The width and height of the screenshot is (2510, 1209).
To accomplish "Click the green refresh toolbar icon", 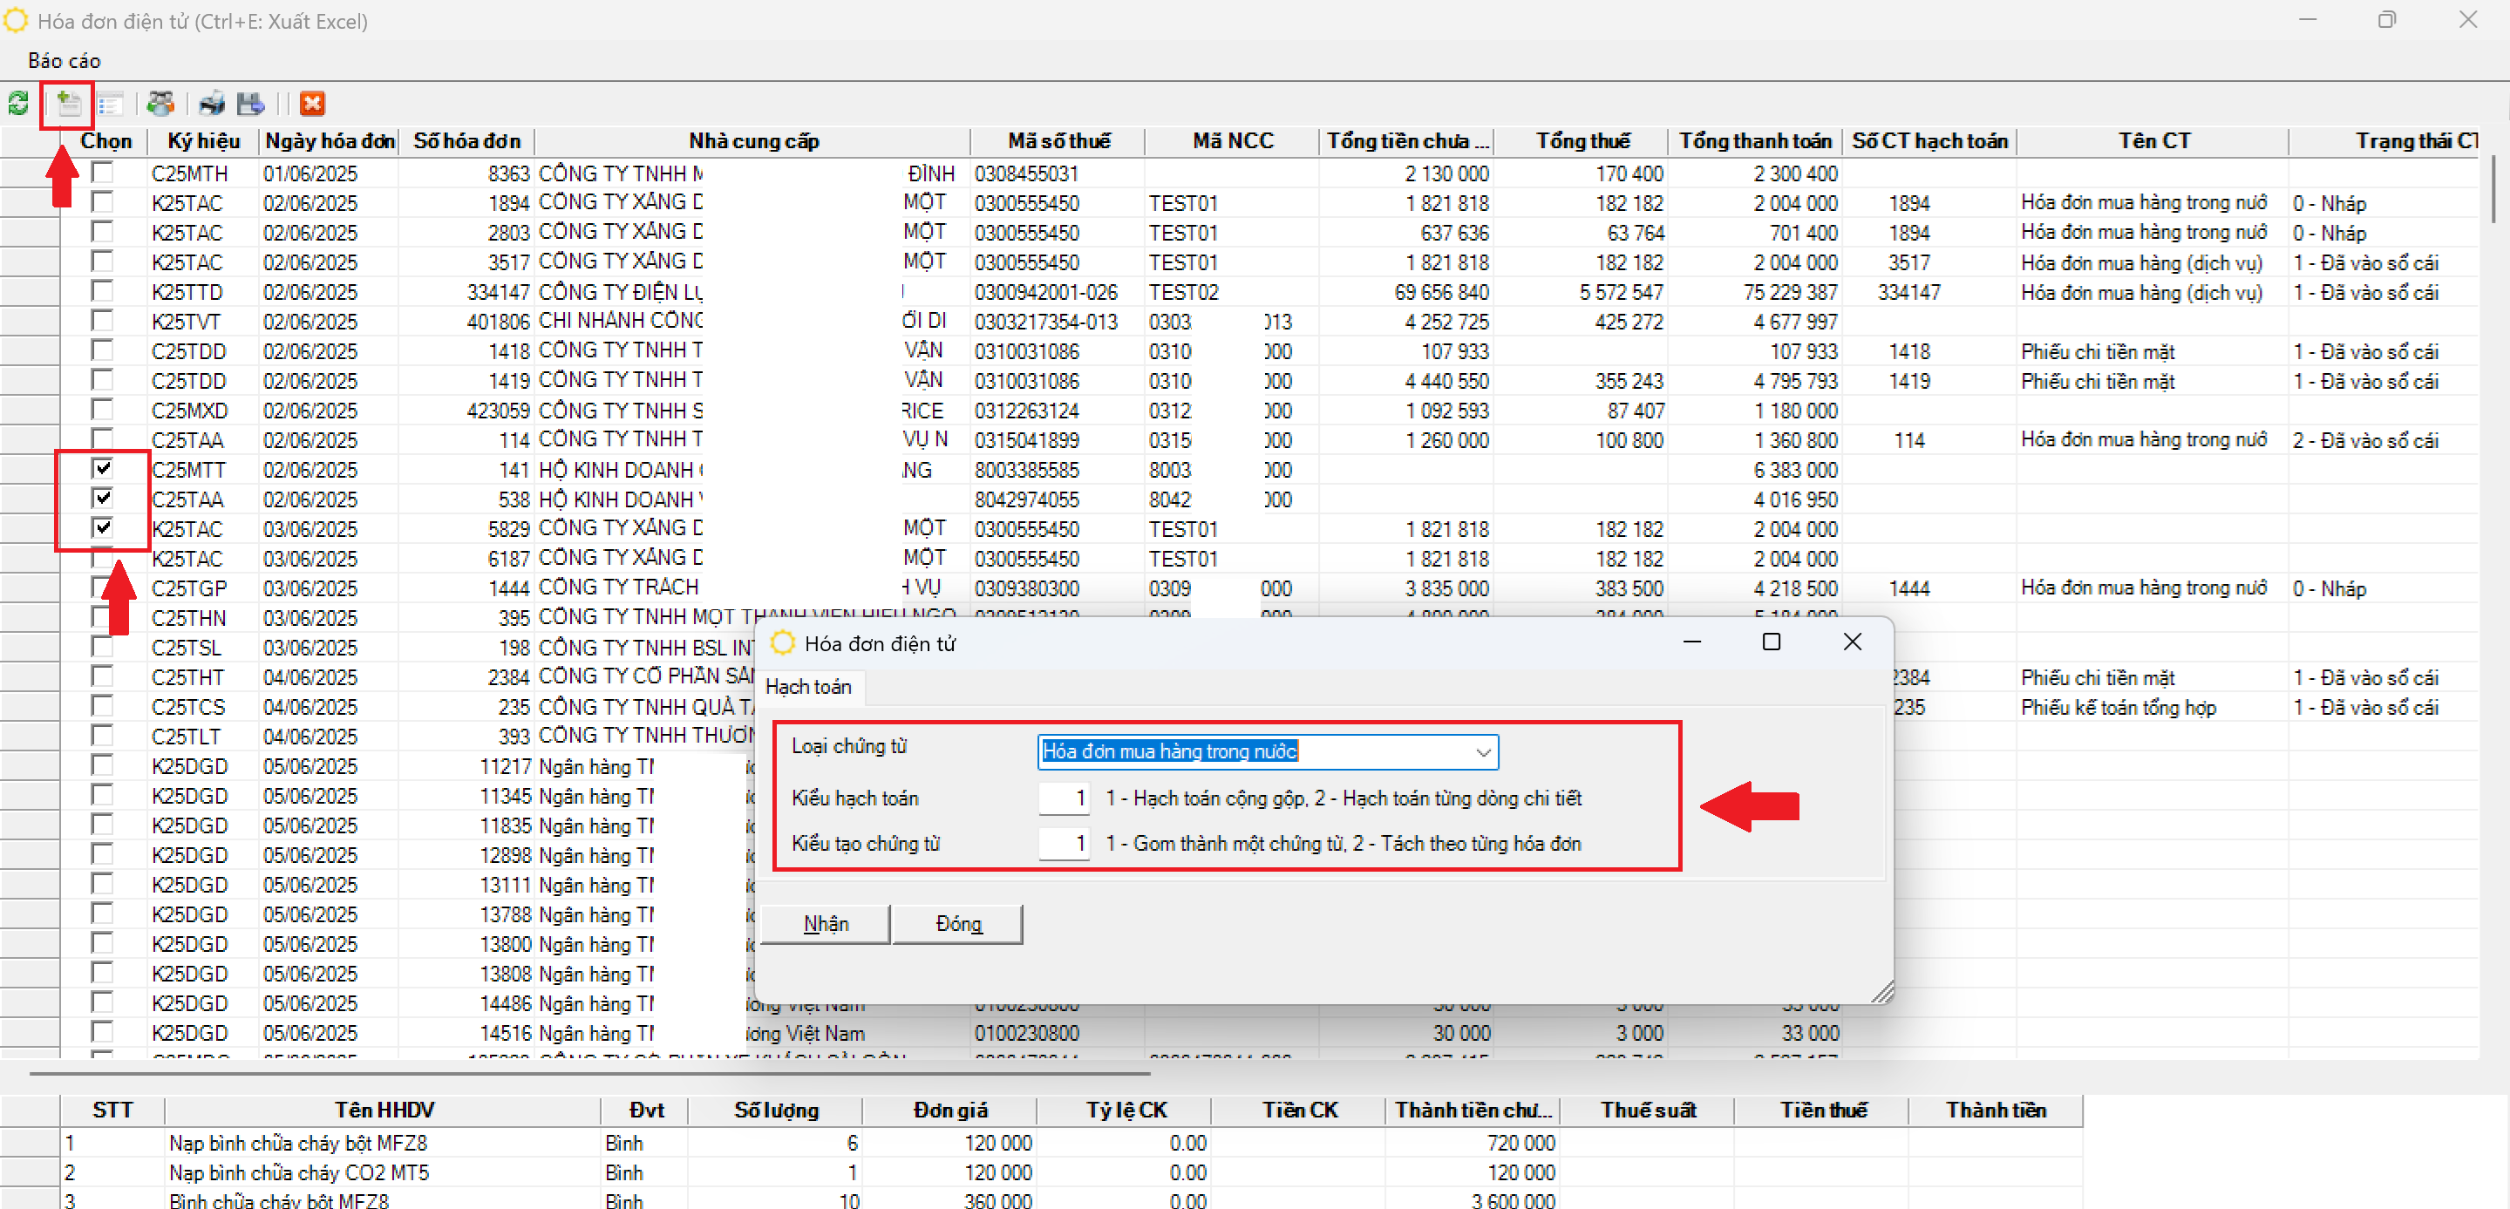I will click(x=17, y=103).
